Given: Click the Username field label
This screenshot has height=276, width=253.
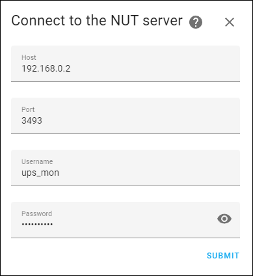Looking at the screenshot, I should click(37, 161).
